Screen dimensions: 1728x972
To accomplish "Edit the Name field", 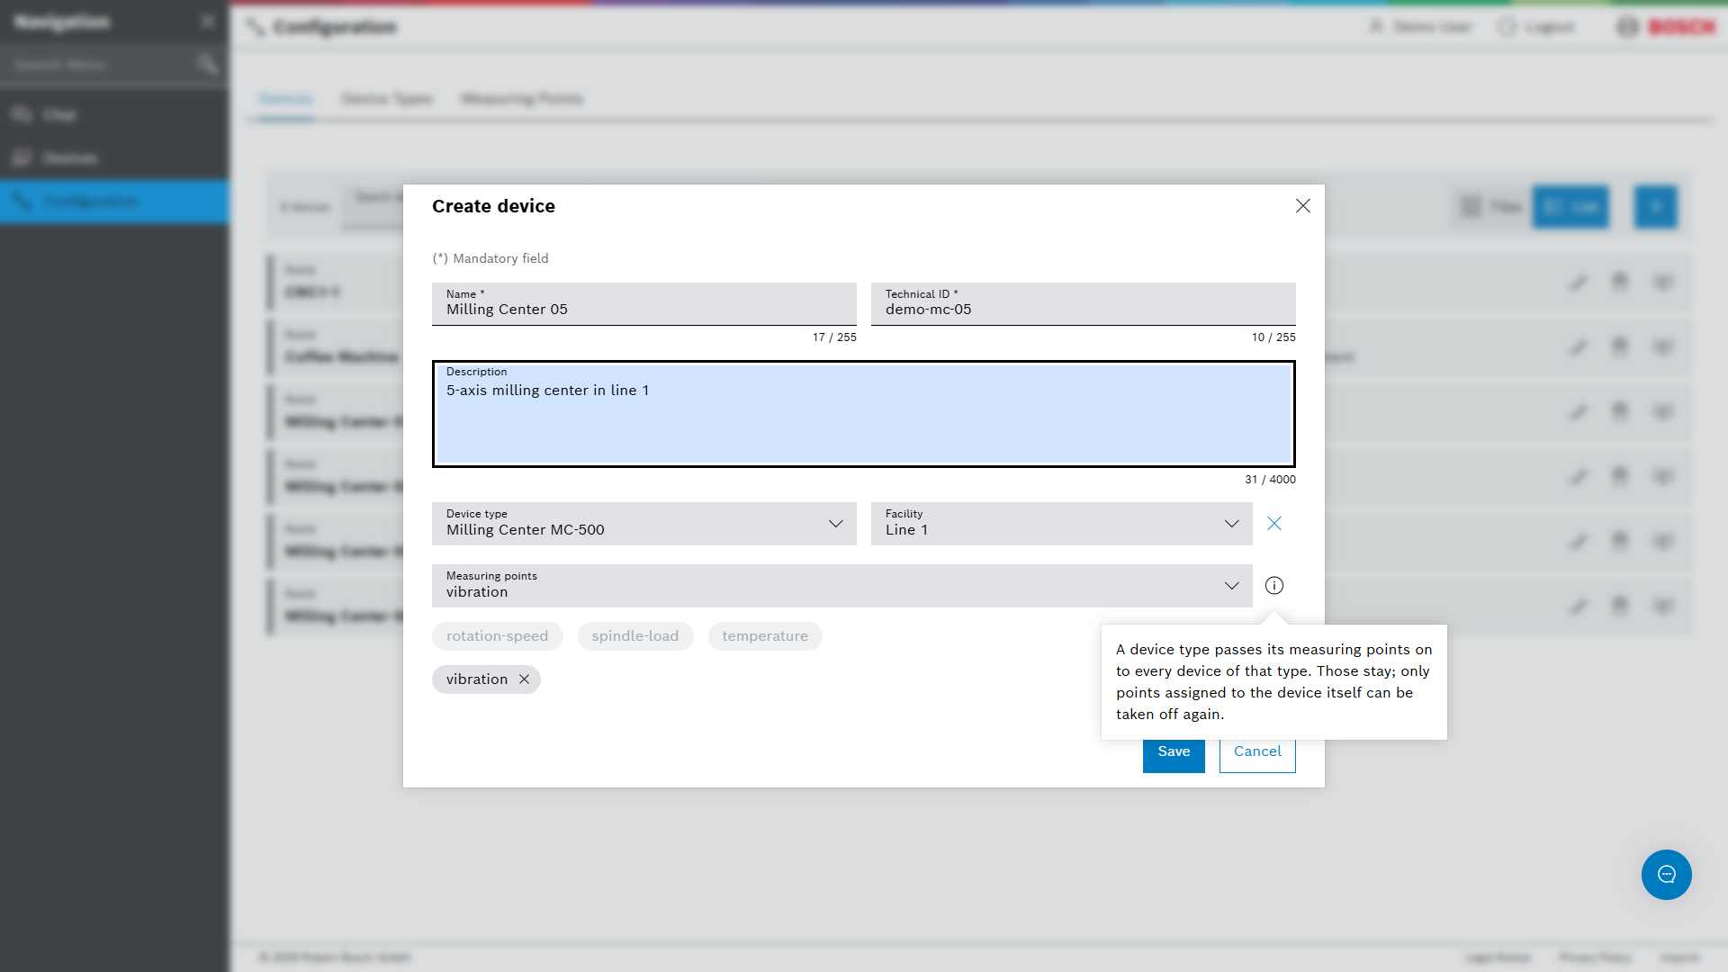I will [644, 304].
